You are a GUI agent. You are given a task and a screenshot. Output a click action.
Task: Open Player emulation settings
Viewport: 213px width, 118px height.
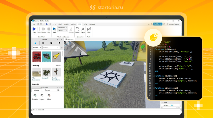click(x=83, y=30)
